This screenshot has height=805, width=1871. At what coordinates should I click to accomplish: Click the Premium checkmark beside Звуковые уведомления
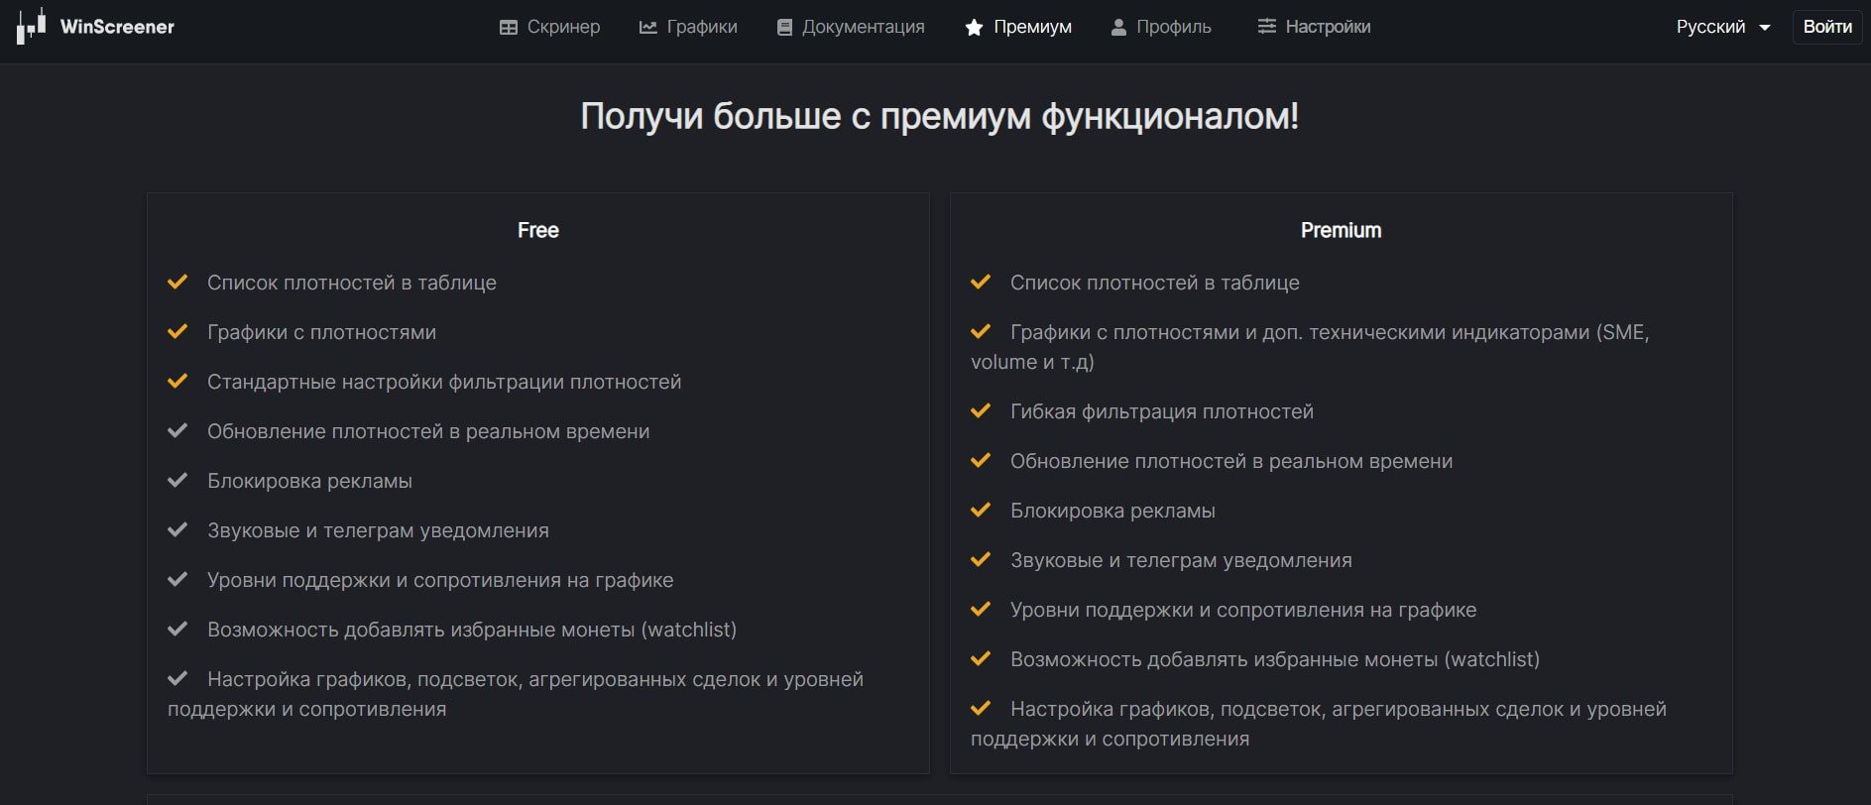(981, 560)
